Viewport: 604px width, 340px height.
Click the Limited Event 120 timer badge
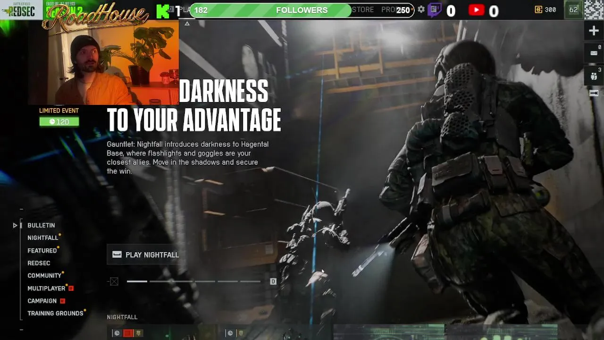point(59,122)
